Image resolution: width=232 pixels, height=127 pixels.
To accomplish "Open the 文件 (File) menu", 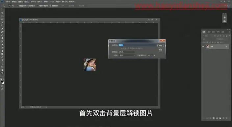I will pyautogui.click(x=8, y=2).
